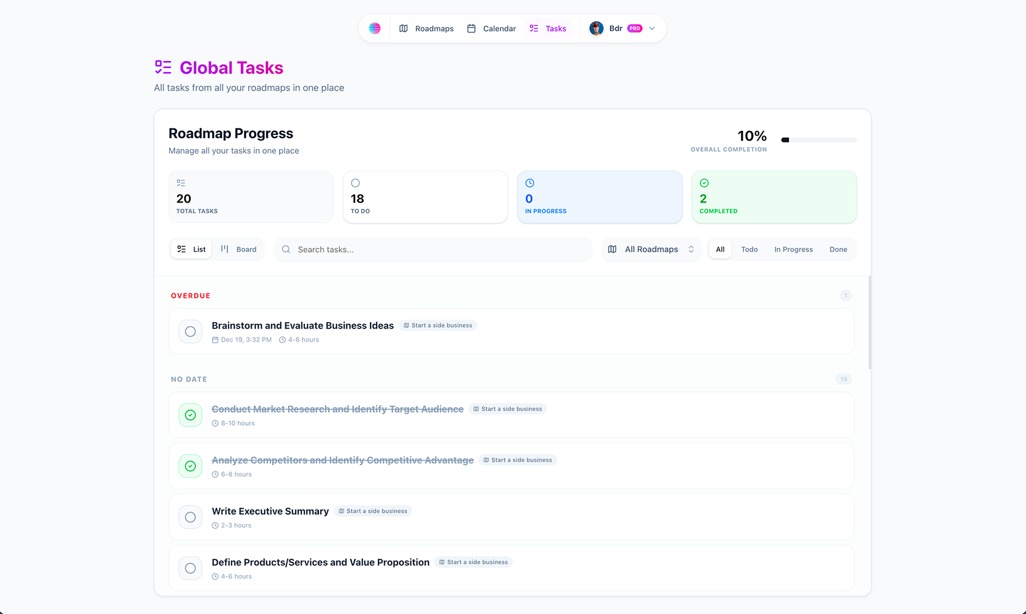Click the roadmap map icon beside All Roadmaps
Image resolution: width=1026 pixels, height=614 pixels.
coord(612,249)
